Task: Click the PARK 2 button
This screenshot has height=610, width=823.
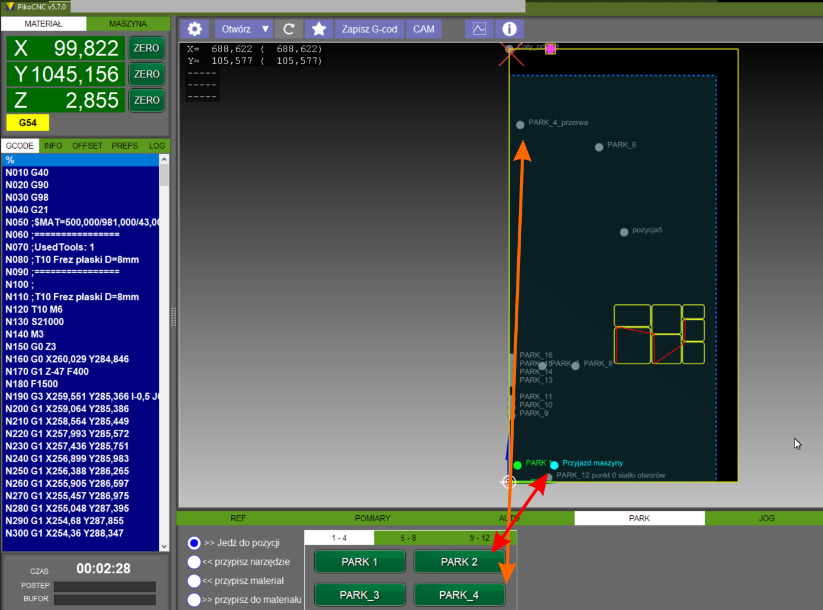Action: 459,561
